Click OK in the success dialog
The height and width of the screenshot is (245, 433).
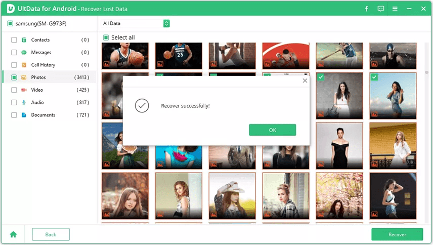click(273, 130)
